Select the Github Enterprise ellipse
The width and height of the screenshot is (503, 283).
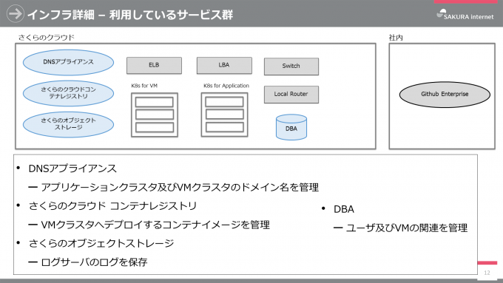[445, 95]
